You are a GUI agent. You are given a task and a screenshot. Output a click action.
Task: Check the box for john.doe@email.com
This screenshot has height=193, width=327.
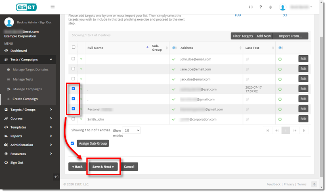point(73,59)
